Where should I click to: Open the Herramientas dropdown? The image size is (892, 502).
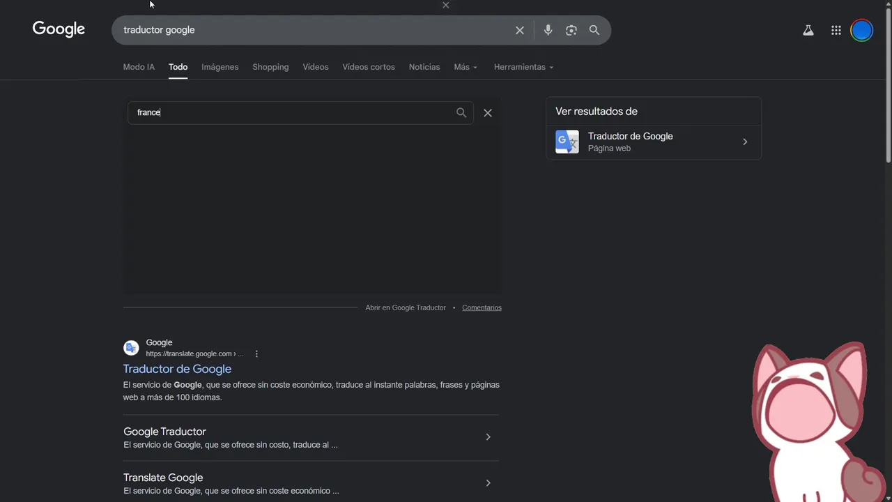pos(523,67)
